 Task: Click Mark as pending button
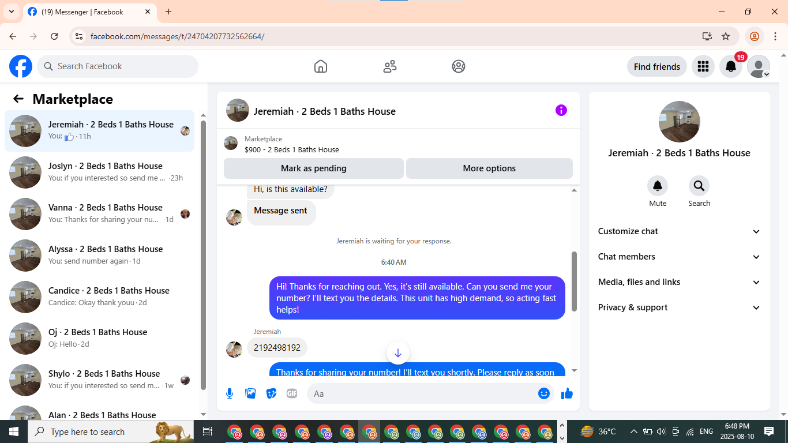click(x=314, y=168)
